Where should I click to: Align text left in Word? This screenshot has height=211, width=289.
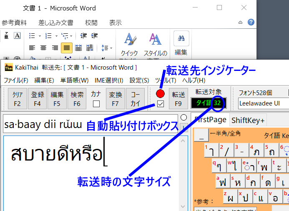pos(32,48)
